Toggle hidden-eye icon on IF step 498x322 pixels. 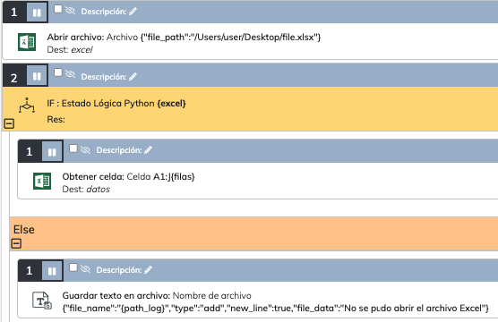click(x=70, y=74)
